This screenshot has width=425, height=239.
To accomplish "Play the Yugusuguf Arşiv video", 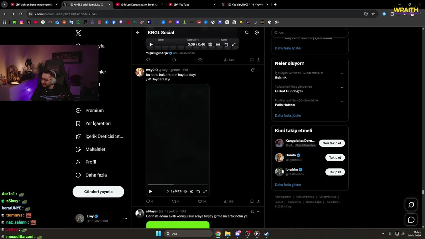I will [x=151, y=44].
